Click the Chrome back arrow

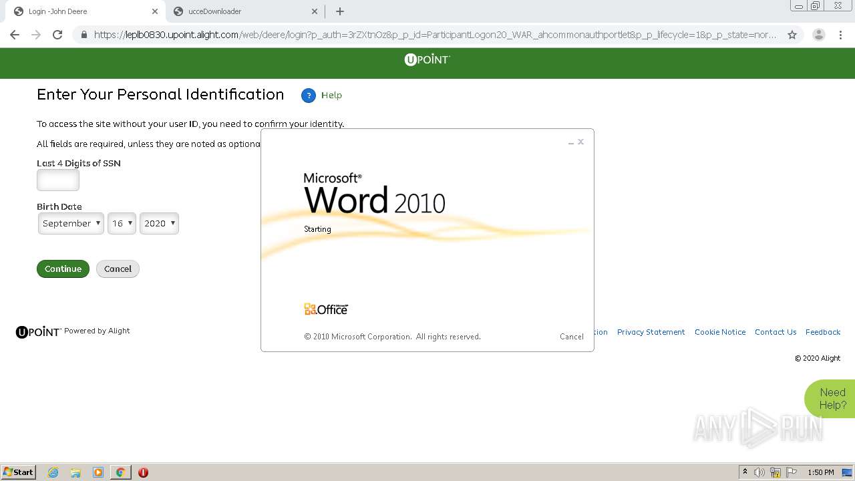pos(15,35)
